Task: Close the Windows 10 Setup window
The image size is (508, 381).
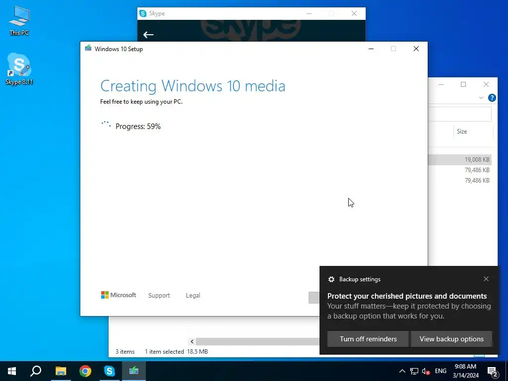Action: [416, 49]
